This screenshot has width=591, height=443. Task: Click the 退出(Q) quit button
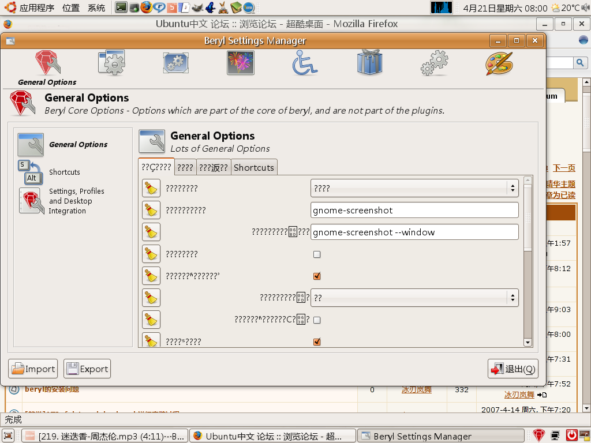click(x=513, y=369)
